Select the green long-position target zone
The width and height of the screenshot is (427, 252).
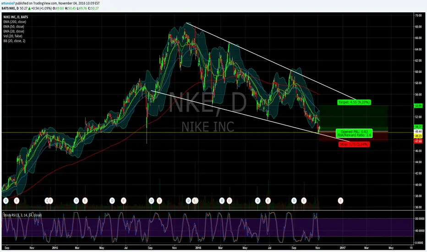(354, 118)
